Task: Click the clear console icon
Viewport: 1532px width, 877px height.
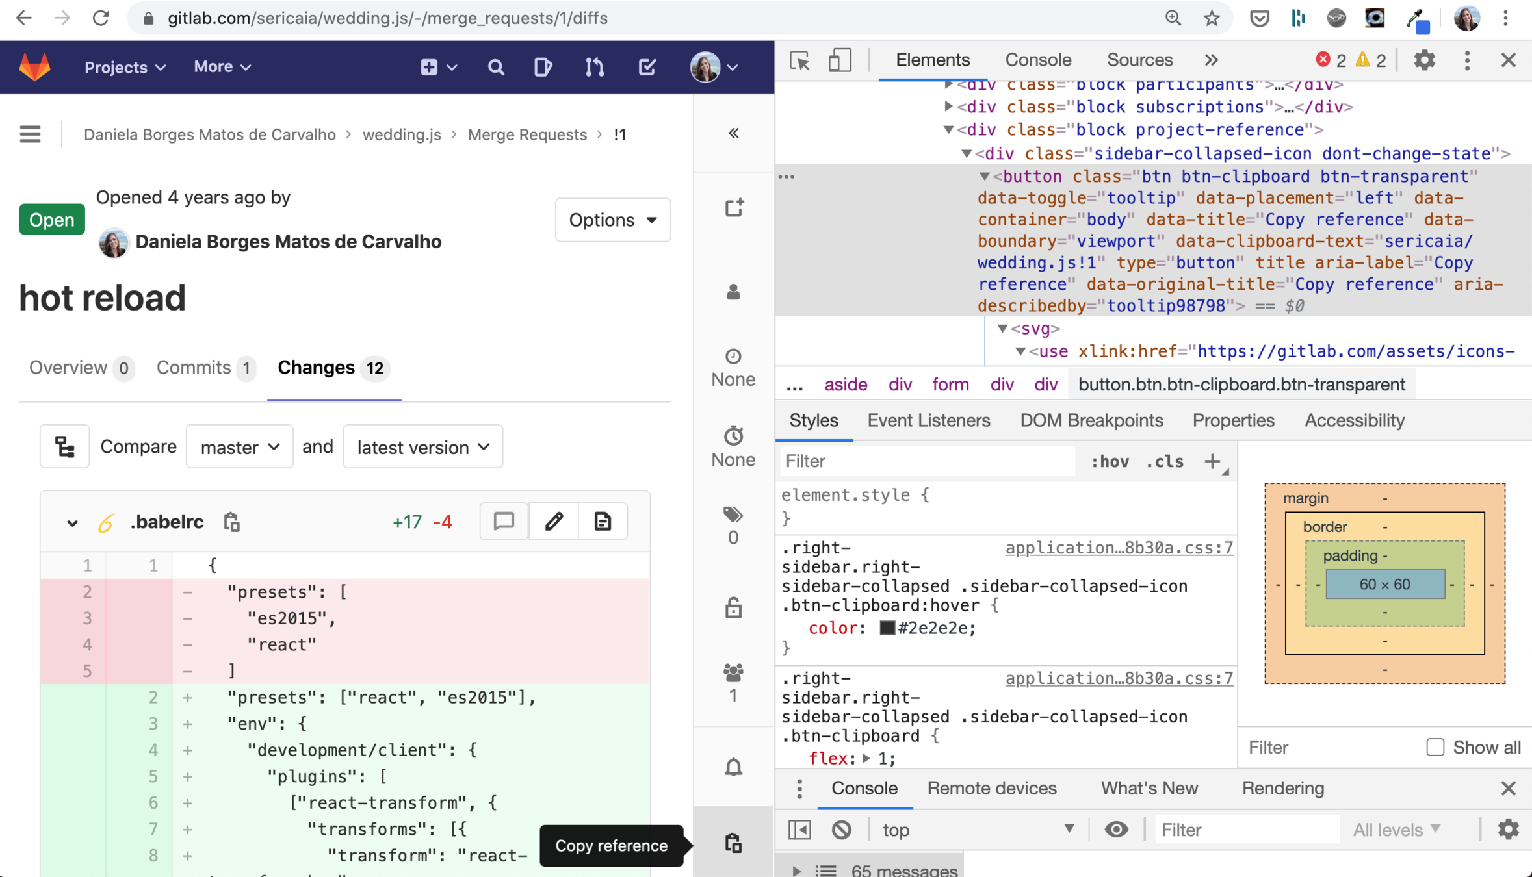Action: pos(841,830)
